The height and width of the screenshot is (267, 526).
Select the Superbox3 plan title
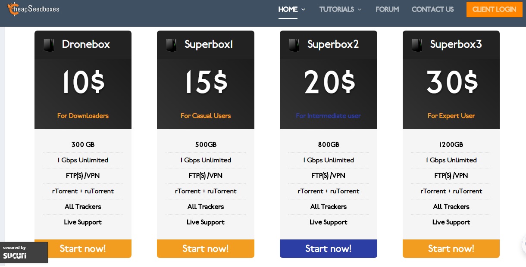pyautogui.click(x=456, y=44)
